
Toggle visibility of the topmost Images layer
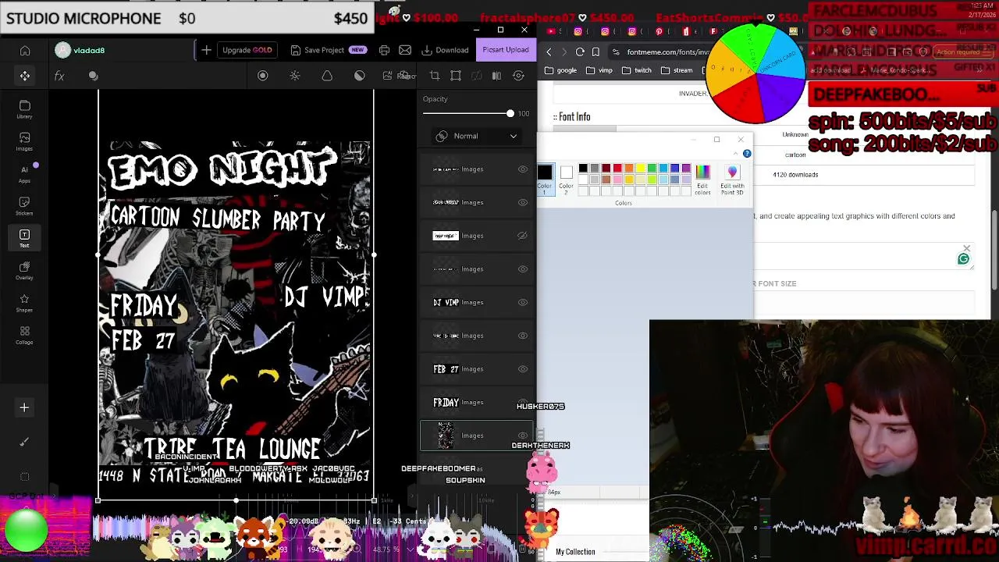click(523, 169)
